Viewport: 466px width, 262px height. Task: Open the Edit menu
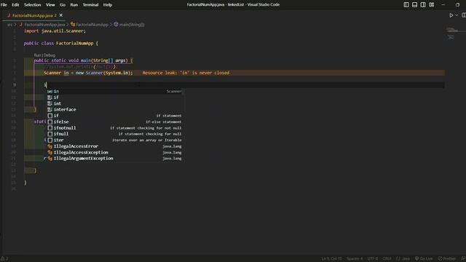coord(15,5)
